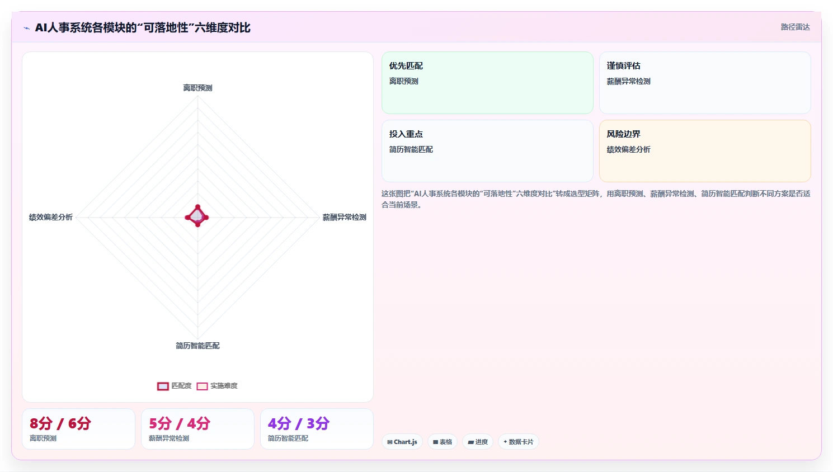Open the 8分 / 6分 离职预测 stat card

[x=78, y=429]
